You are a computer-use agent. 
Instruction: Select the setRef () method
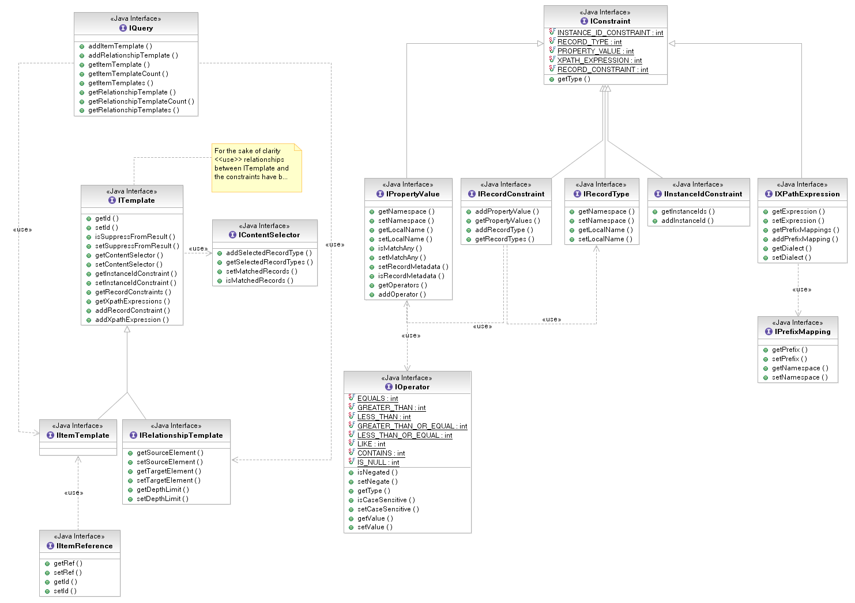pos(67,572)
